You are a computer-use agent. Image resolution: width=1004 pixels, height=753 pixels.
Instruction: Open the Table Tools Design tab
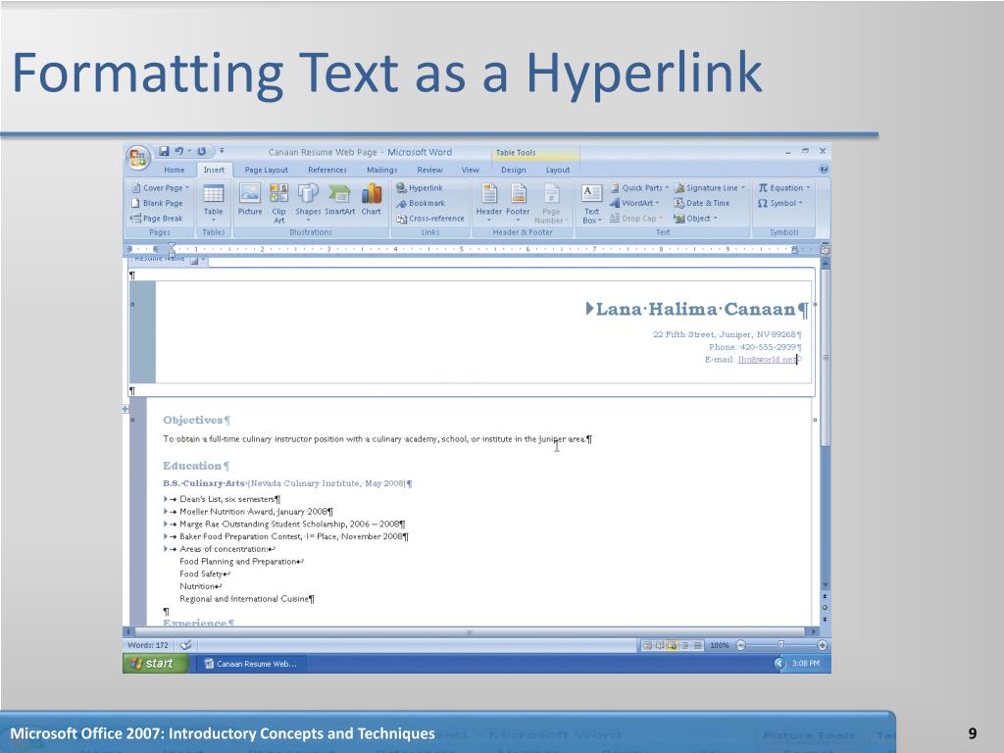coord(513,170)
